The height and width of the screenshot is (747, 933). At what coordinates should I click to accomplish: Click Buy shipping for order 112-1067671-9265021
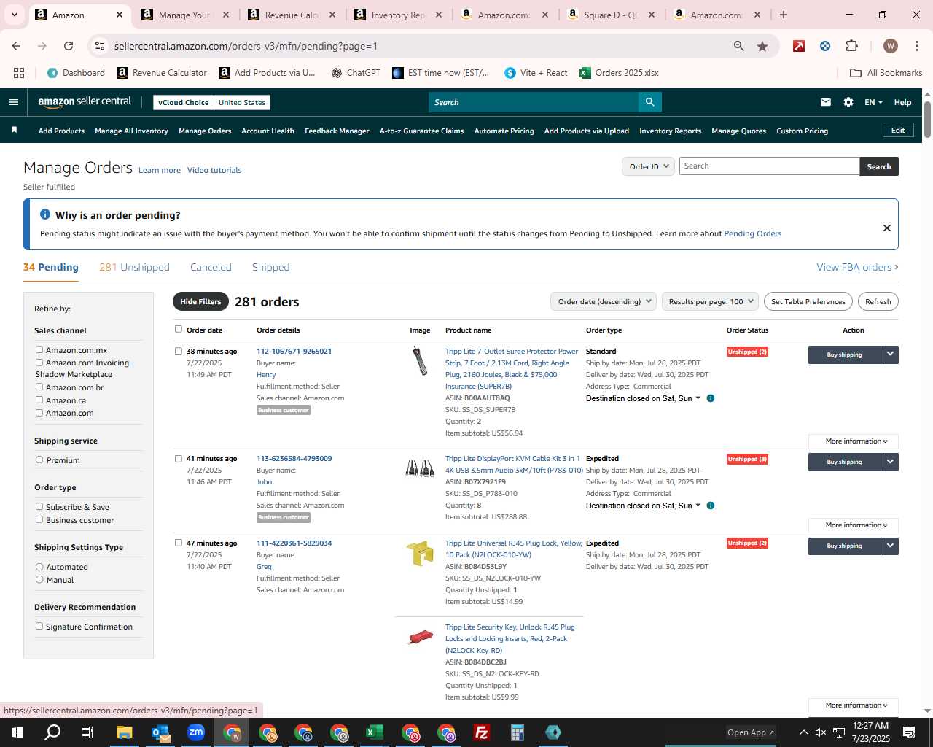point(844,355)
